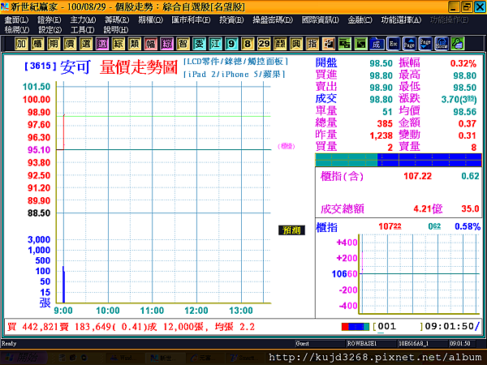This screenshot has height=365, width=487.
Task: Click the cyan 委 toolbar button
Action: point(199,44)
